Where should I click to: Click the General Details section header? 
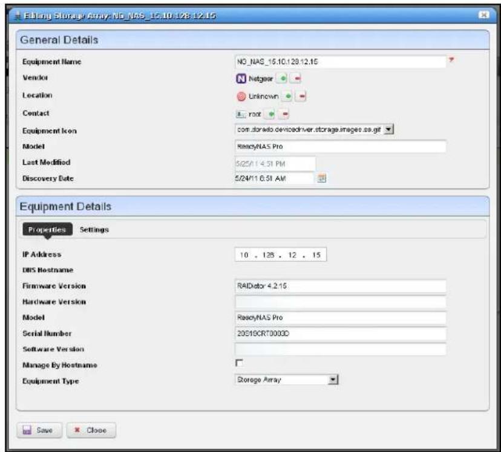tap(252, 40)
